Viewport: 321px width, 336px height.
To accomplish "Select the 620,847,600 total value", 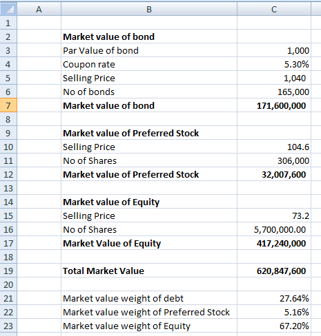I will tap(274, 271).
